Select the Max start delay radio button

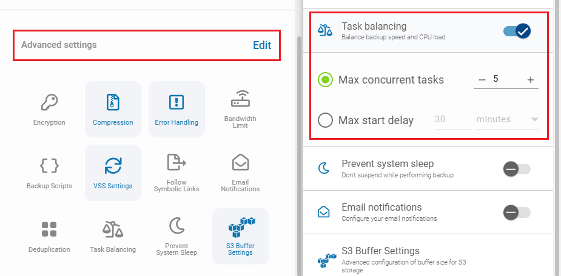pyautogui.click(x=325, y=120)
